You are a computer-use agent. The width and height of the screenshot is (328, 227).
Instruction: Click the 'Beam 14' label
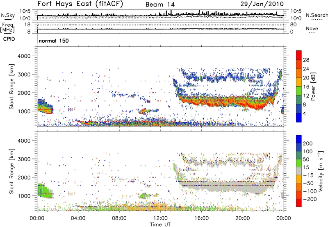point(160,5)
